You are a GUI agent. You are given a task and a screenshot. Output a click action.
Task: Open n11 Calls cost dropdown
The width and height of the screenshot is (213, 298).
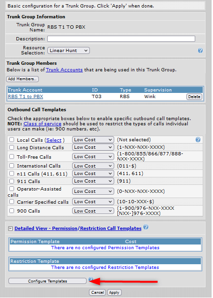(x=93, y=174)
